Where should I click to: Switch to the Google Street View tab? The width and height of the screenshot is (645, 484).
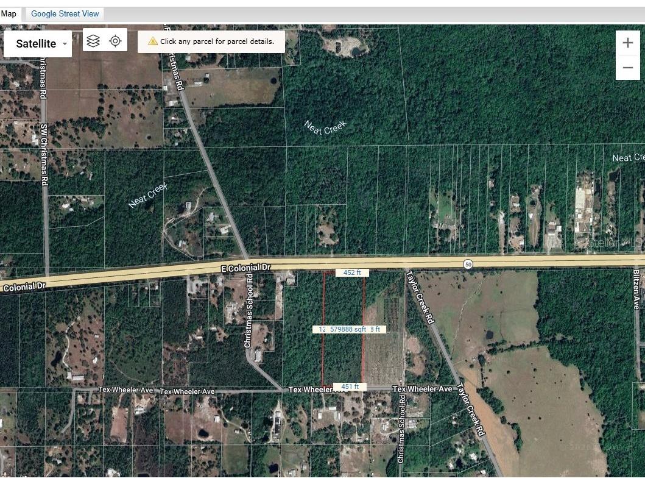click(x=65, y=13)
